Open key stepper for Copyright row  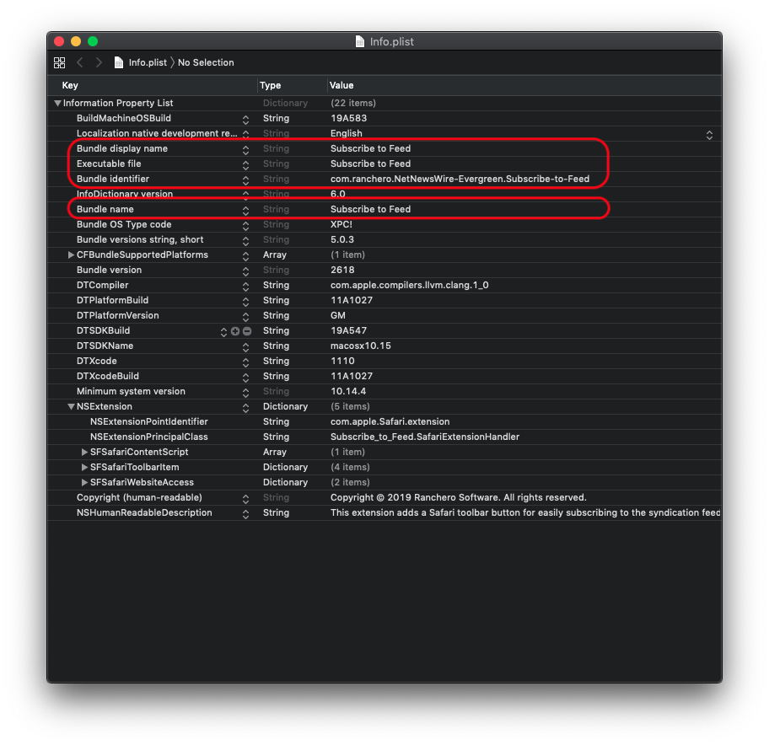coord(245,499)
